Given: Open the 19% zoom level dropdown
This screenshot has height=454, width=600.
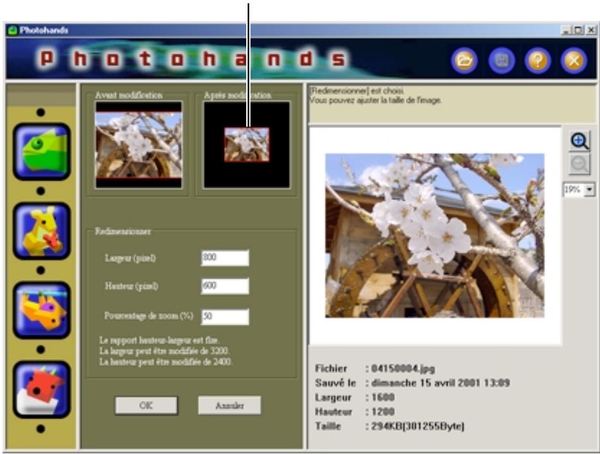Looking at the screenshot, I should click(589, 189).
